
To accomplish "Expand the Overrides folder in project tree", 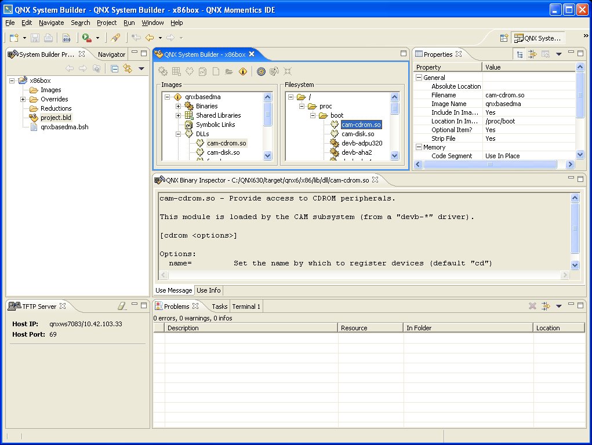I will [23, 99].
